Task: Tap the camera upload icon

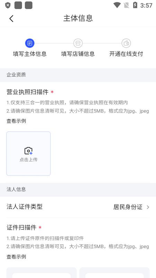Action: tap(28, 151)
